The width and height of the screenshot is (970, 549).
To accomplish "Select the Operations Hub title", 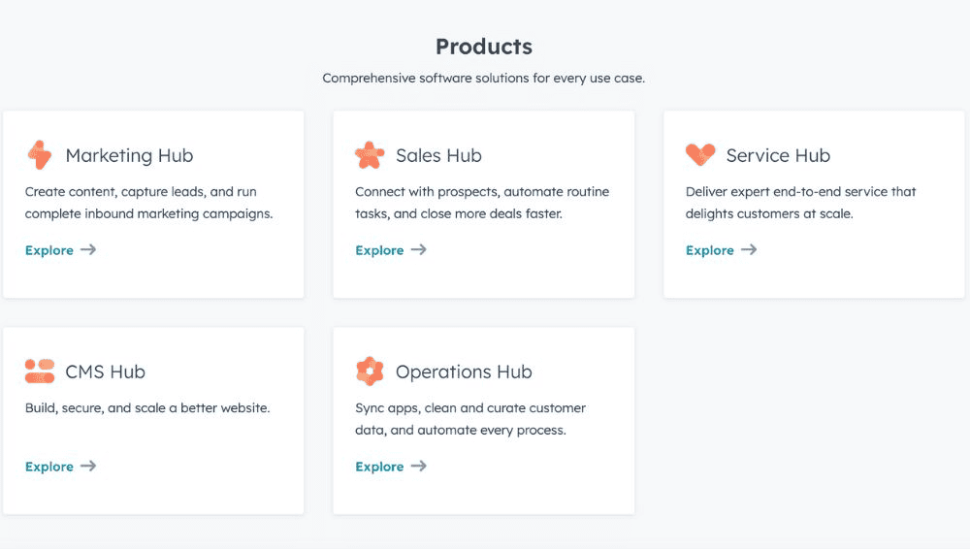I will pos(464,371).
